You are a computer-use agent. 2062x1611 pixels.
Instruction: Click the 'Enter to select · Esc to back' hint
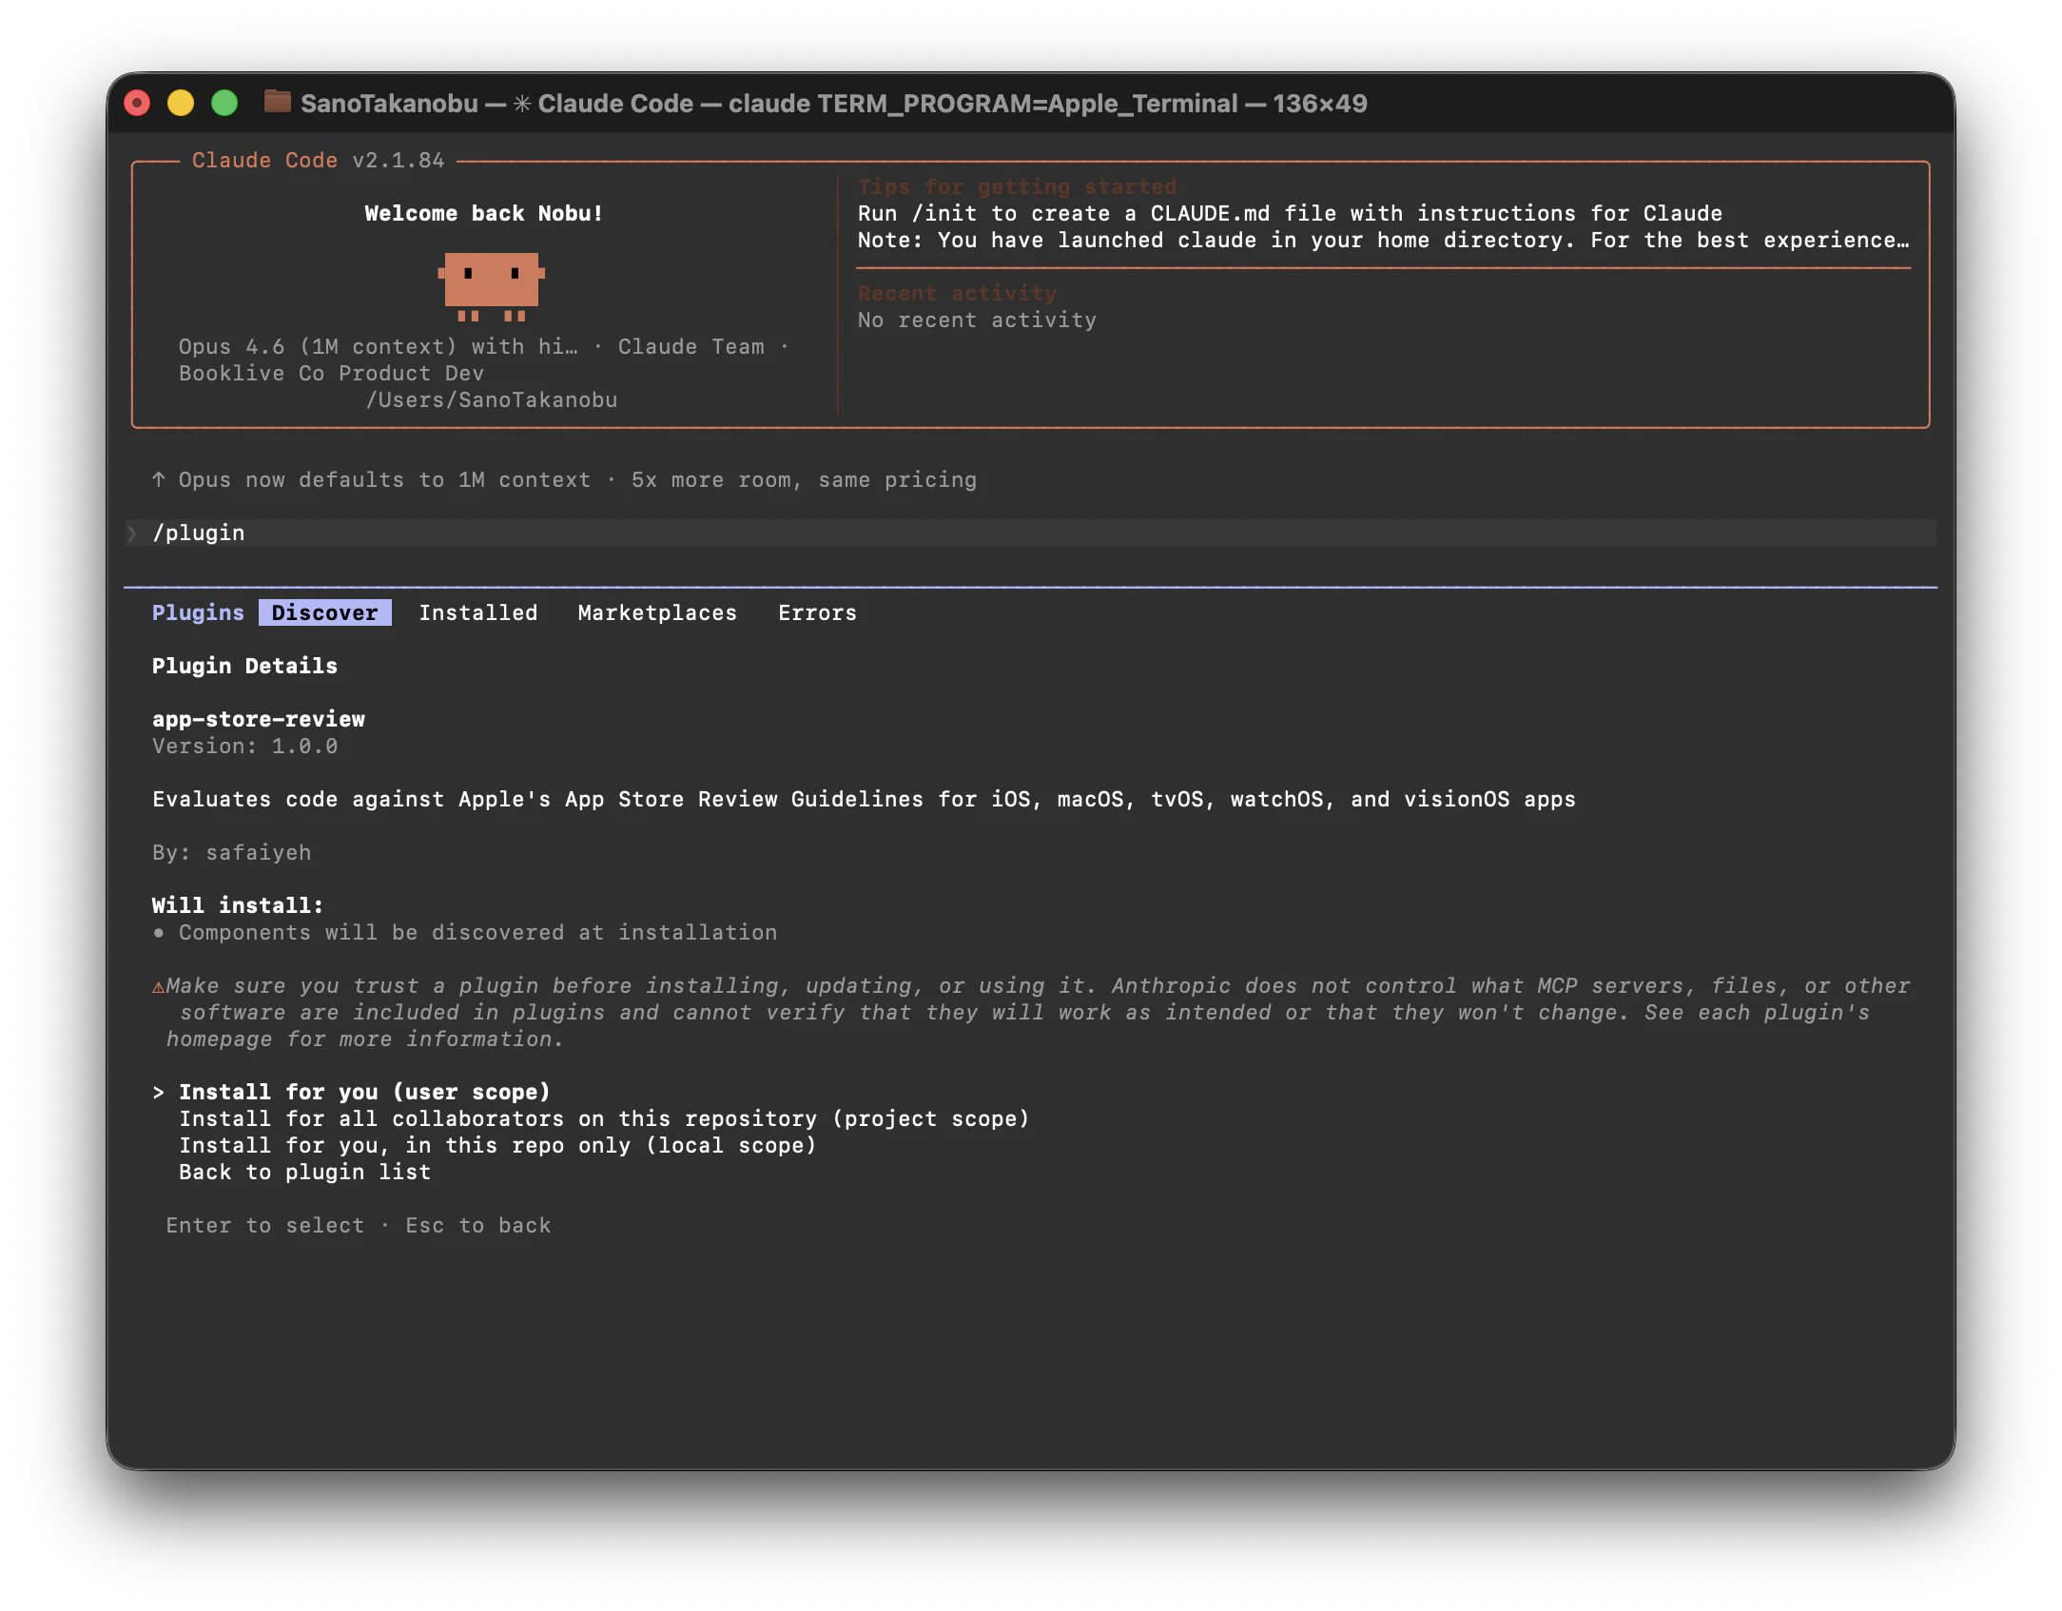[x=359, y=1225]
